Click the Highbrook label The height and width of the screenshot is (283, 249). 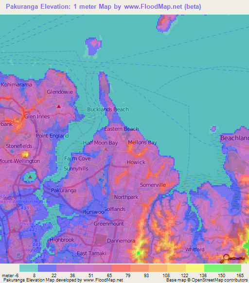coord(62,240)
